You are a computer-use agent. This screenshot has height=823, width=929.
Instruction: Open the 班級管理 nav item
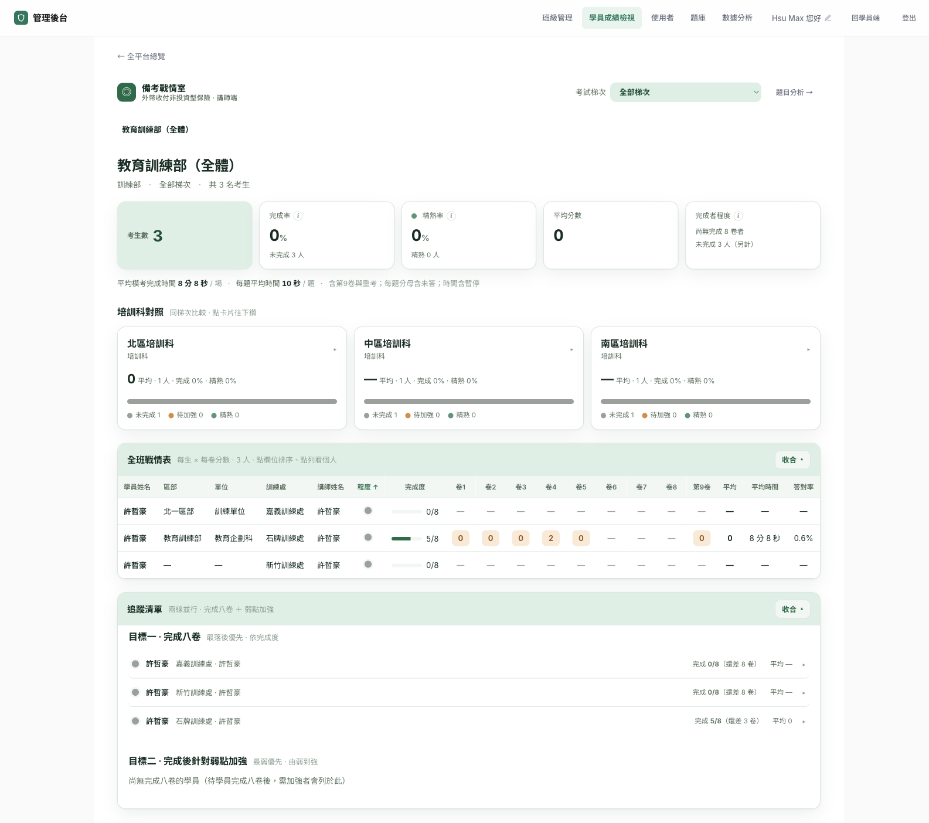coord(557,18)
